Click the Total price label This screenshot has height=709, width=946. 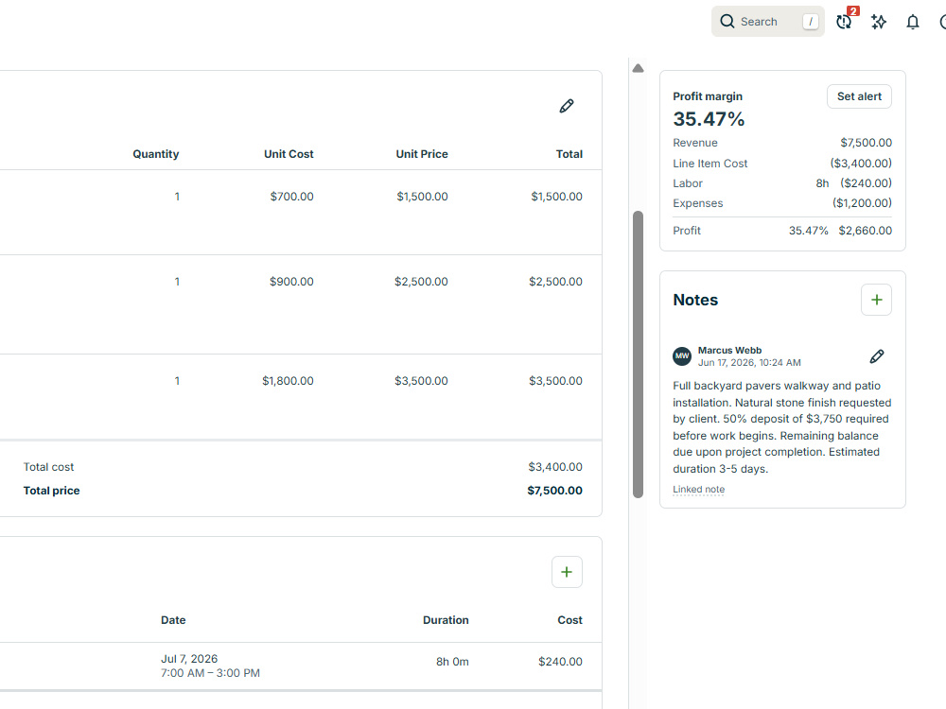tap(51, 491)
